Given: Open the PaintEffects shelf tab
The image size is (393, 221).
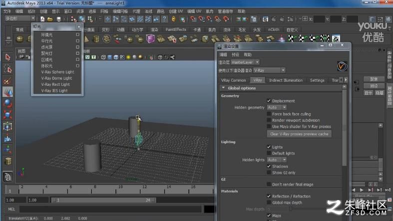Looking at the screenshot, I should pos(176,29).
